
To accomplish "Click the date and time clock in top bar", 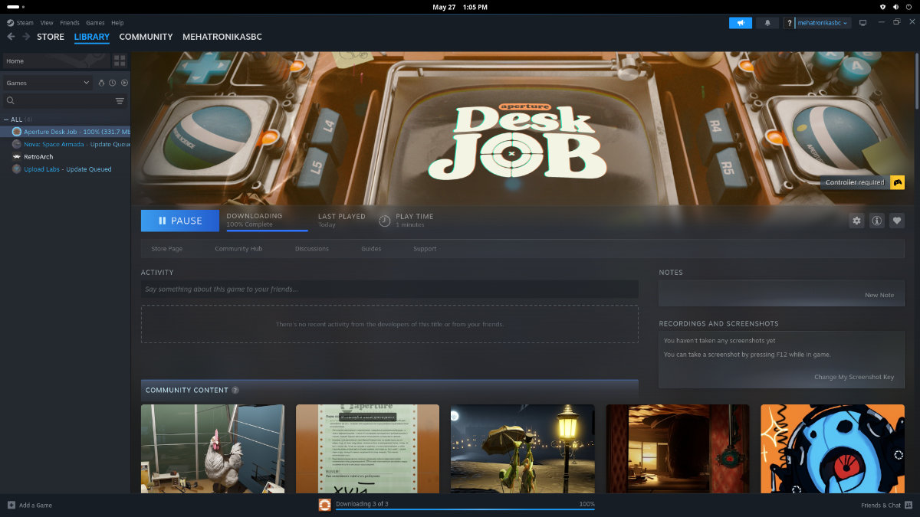I will [460, 6].
